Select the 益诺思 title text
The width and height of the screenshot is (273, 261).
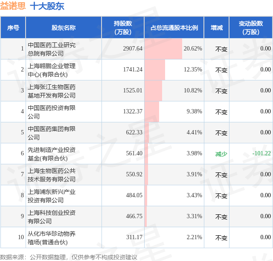13,6
